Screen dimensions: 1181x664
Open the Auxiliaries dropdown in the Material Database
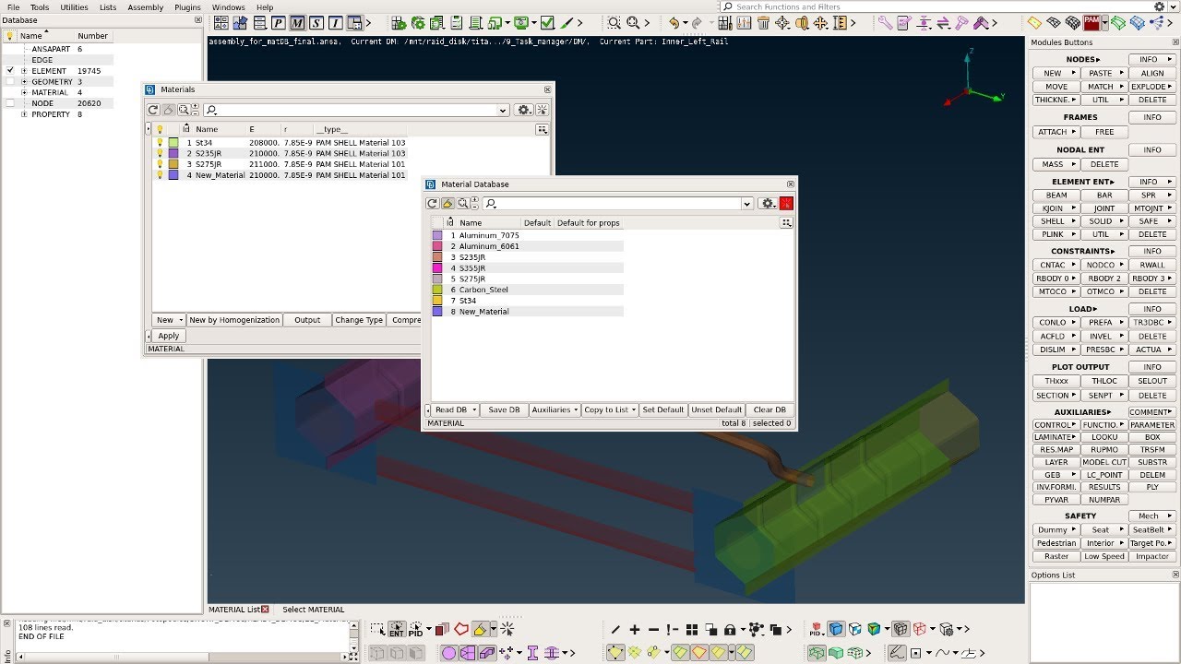pos(555,410)
